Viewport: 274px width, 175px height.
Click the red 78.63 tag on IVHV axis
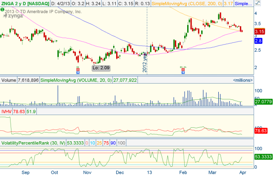coord(261,131)
